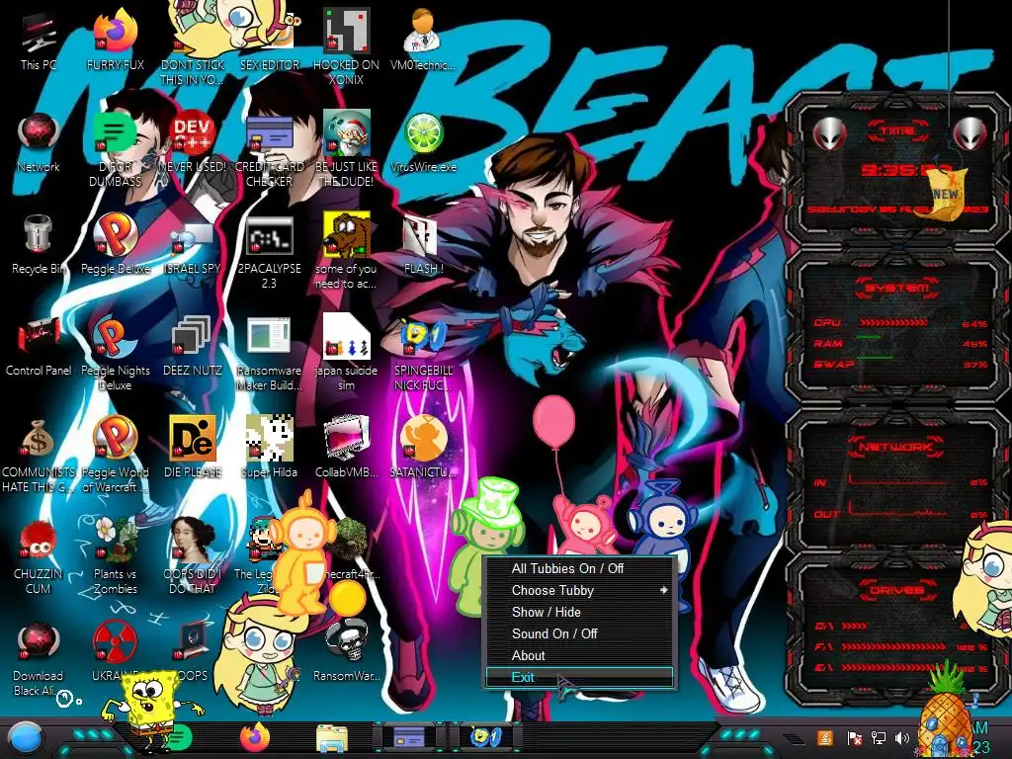1012x759 pixels.
Task: Open About from the Tubby menu
Action: point(579,656)
